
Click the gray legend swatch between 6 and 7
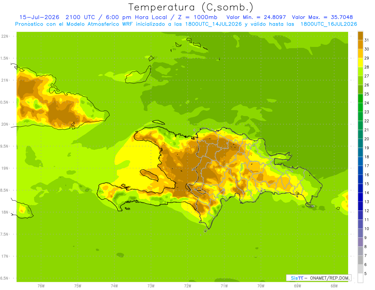tap(360, 260)
